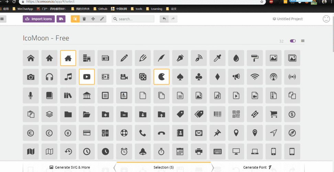Deselect the highlighted third home icon
The width and height of the screenshot is (334, 172).
click(x=68, y=58)
